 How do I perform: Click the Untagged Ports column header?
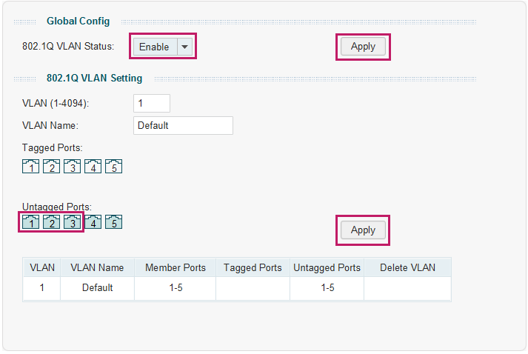pos(327,267)
